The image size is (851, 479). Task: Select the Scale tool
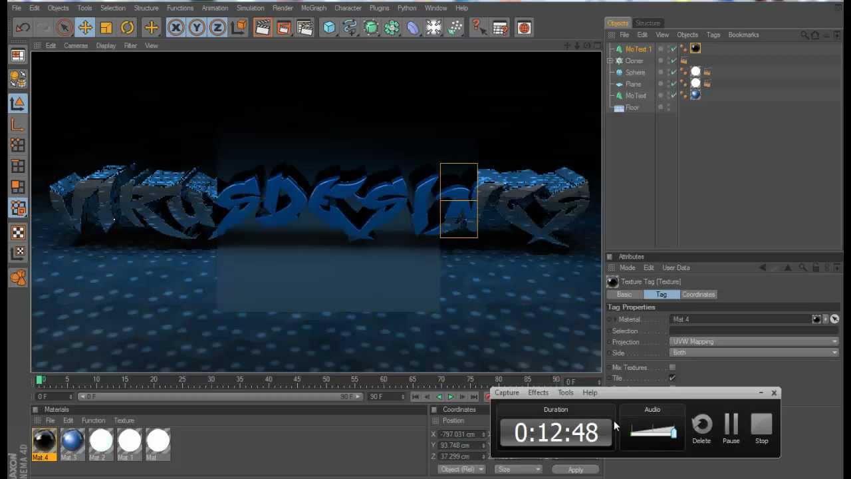point(106,28)
